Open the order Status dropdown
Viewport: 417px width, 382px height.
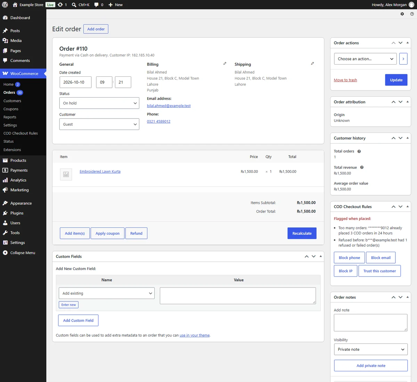pos(99,103)
